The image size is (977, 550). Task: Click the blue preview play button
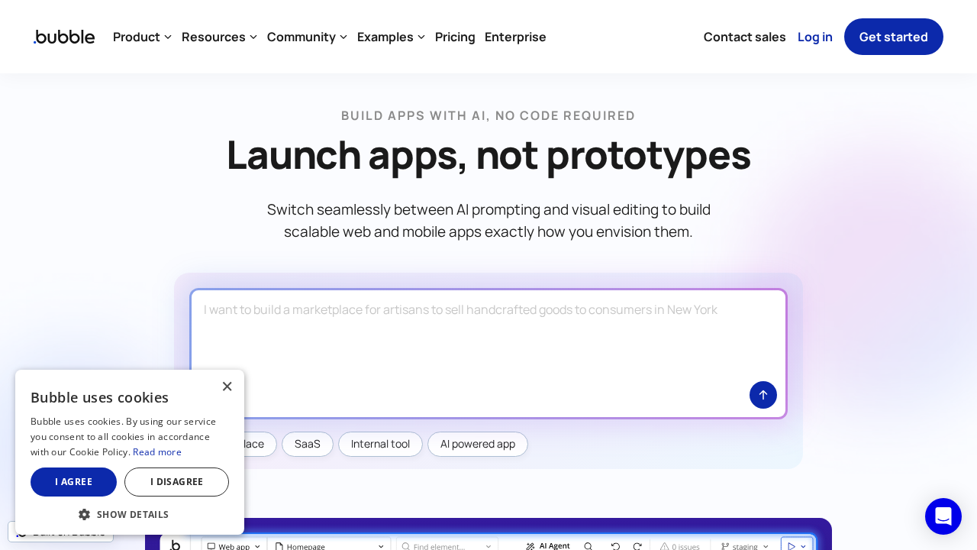click(792, 546)
